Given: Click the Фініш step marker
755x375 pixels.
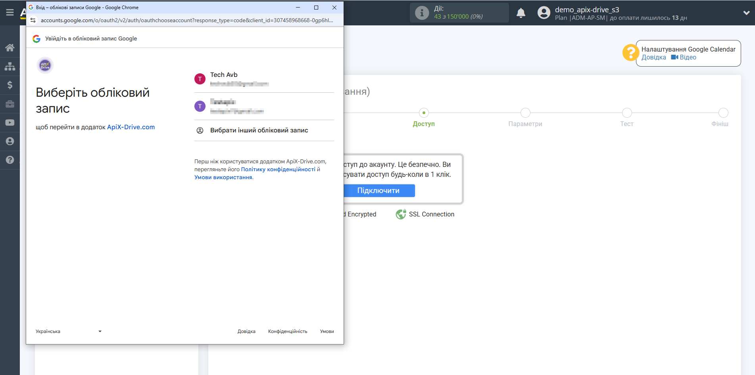Looking at the screenshot, I should [723, 113].
